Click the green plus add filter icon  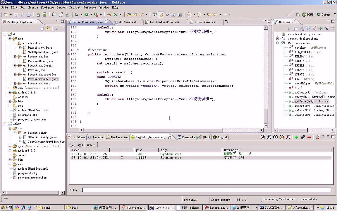(296, 137)
